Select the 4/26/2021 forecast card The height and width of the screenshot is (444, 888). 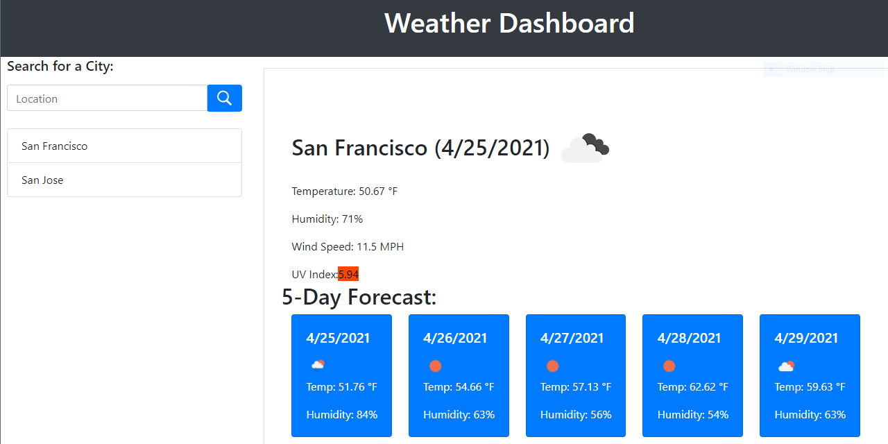(x=459, y=375)
